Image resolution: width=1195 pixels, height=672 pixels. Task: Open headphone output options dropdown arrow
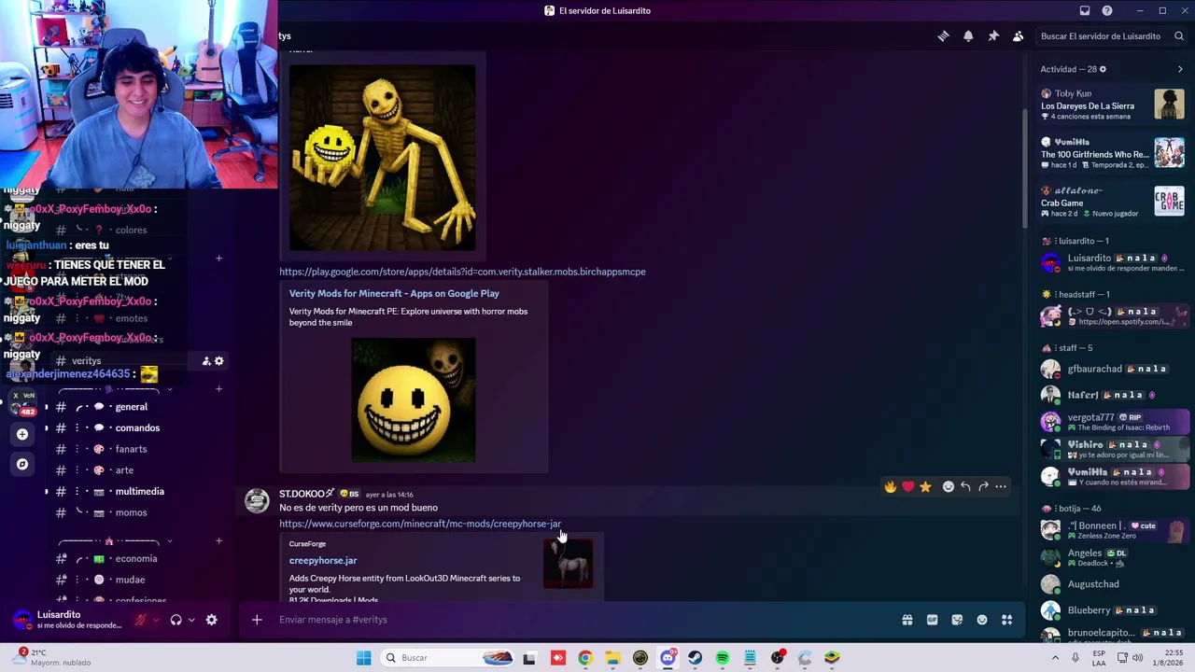[191, 620]
